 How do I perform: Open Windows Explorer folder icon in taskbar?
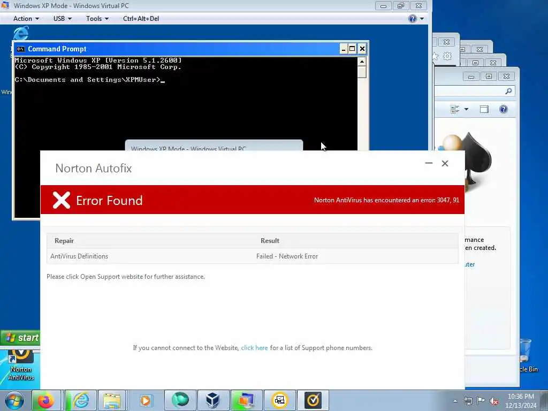(112, 400)
